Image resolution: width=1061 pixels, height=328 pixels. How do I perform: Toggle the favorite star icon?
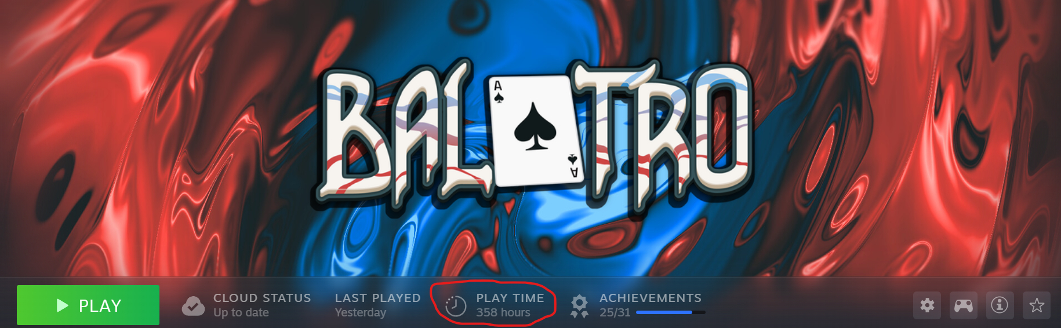(x=1037, y=305)
